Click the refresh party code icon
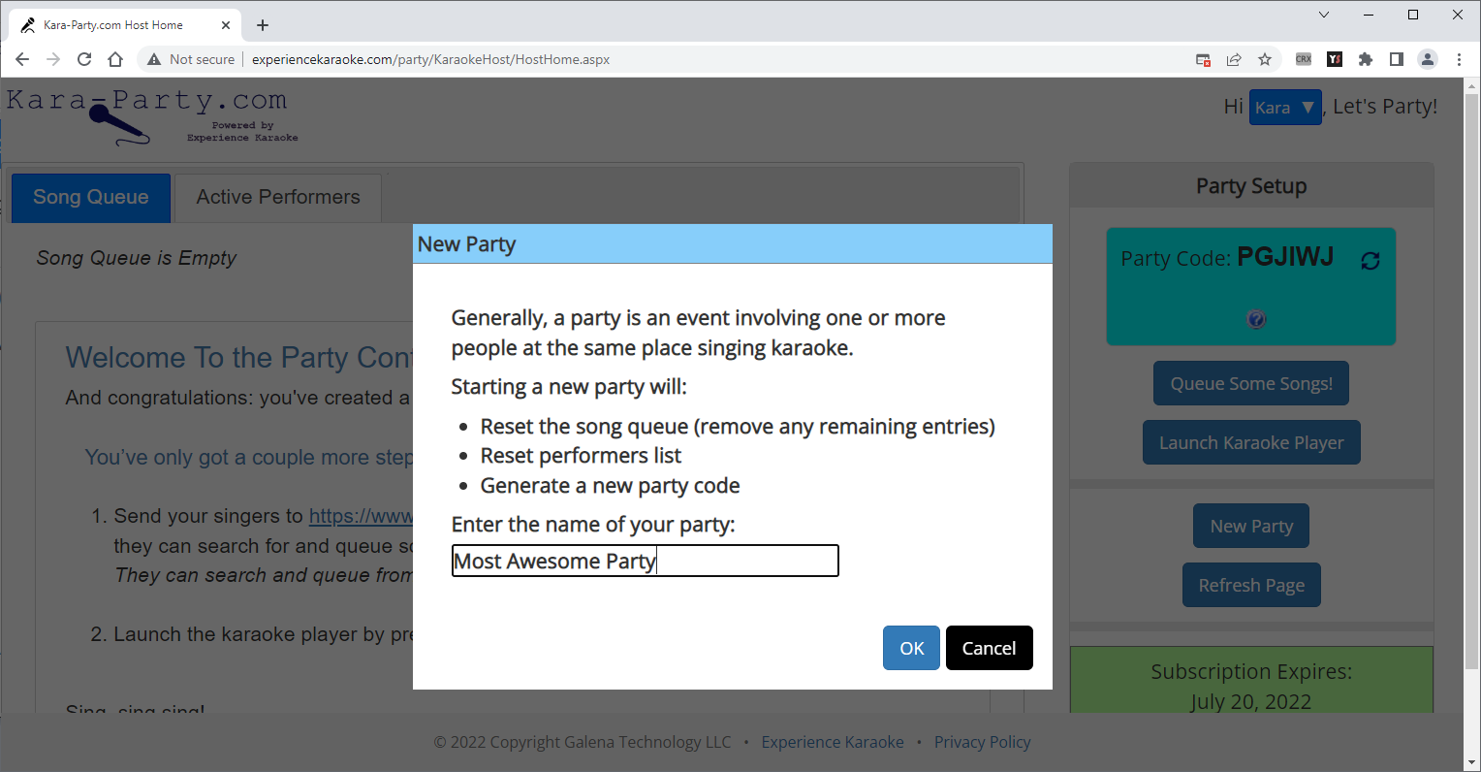The width and height of the screenshot is (1481, 772). [1370, 261]
